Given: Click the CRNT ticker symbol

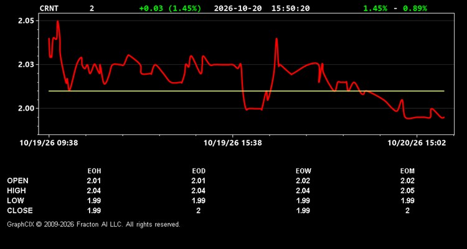Looking at the screenshot, I should [x=49, y=8].
